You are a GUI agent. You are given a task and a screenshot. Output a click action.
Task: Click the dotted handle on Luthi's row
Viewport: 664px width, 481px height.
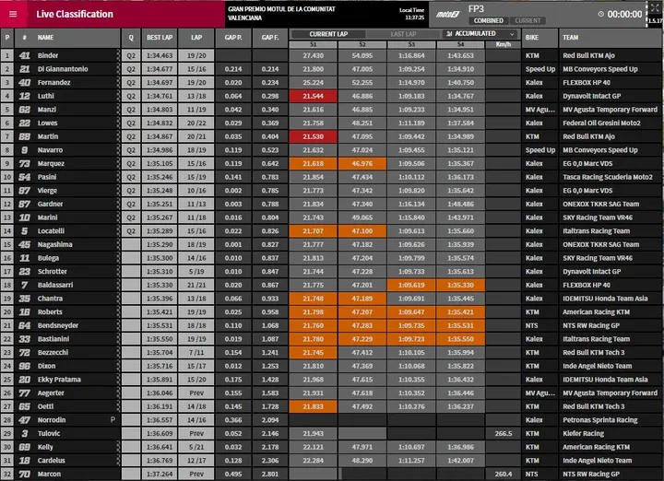[x=118, y=96]
